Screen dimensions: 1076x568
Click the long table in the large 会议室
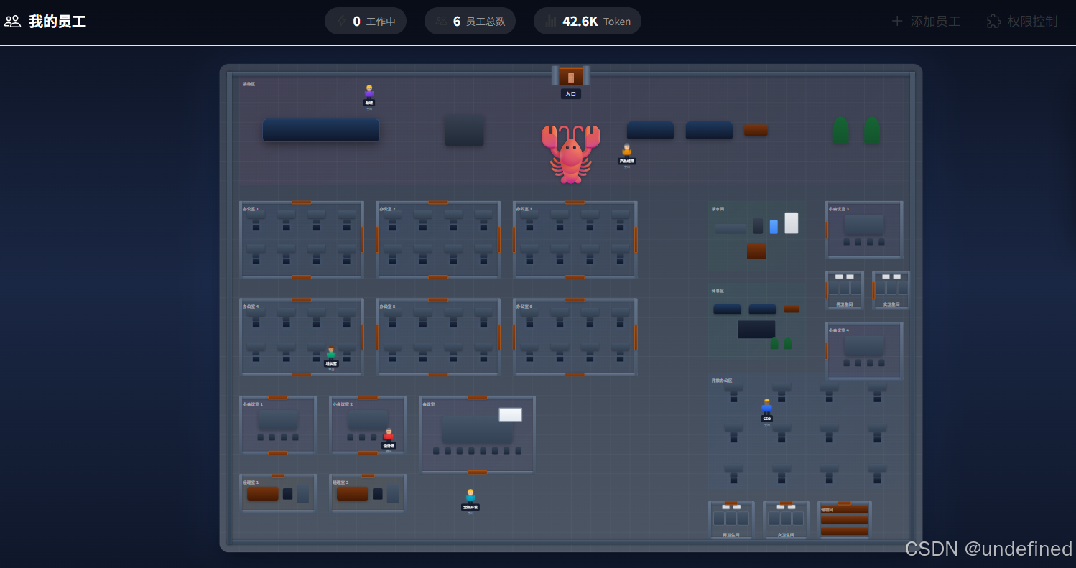click(x=478, y=429)
